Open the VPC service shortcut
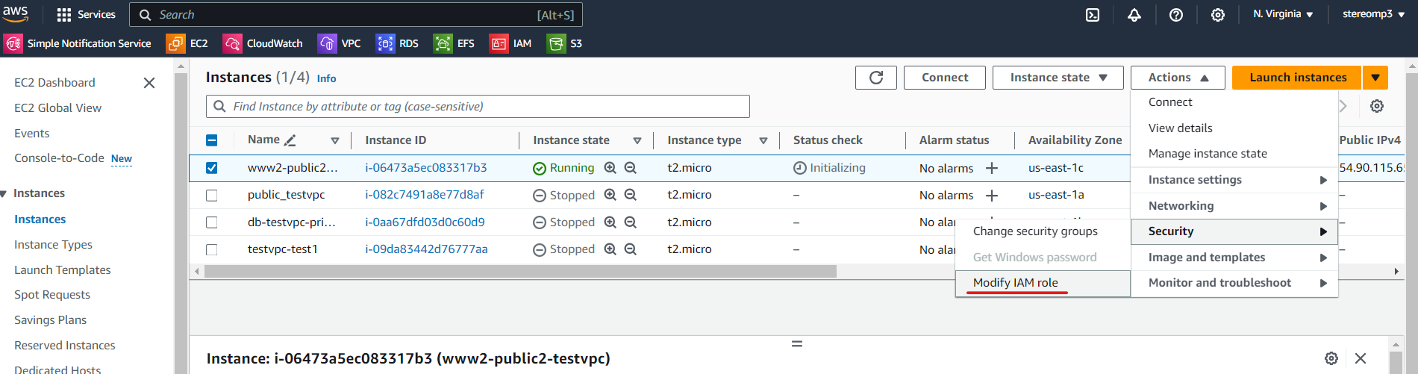The image size is (1418, 374). click(x=340, y=43)
